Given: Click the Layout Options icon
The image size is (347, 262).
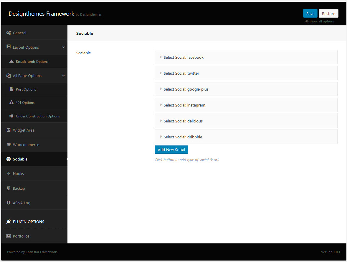Looking at the screenshot, I should (x=9, y=46).
